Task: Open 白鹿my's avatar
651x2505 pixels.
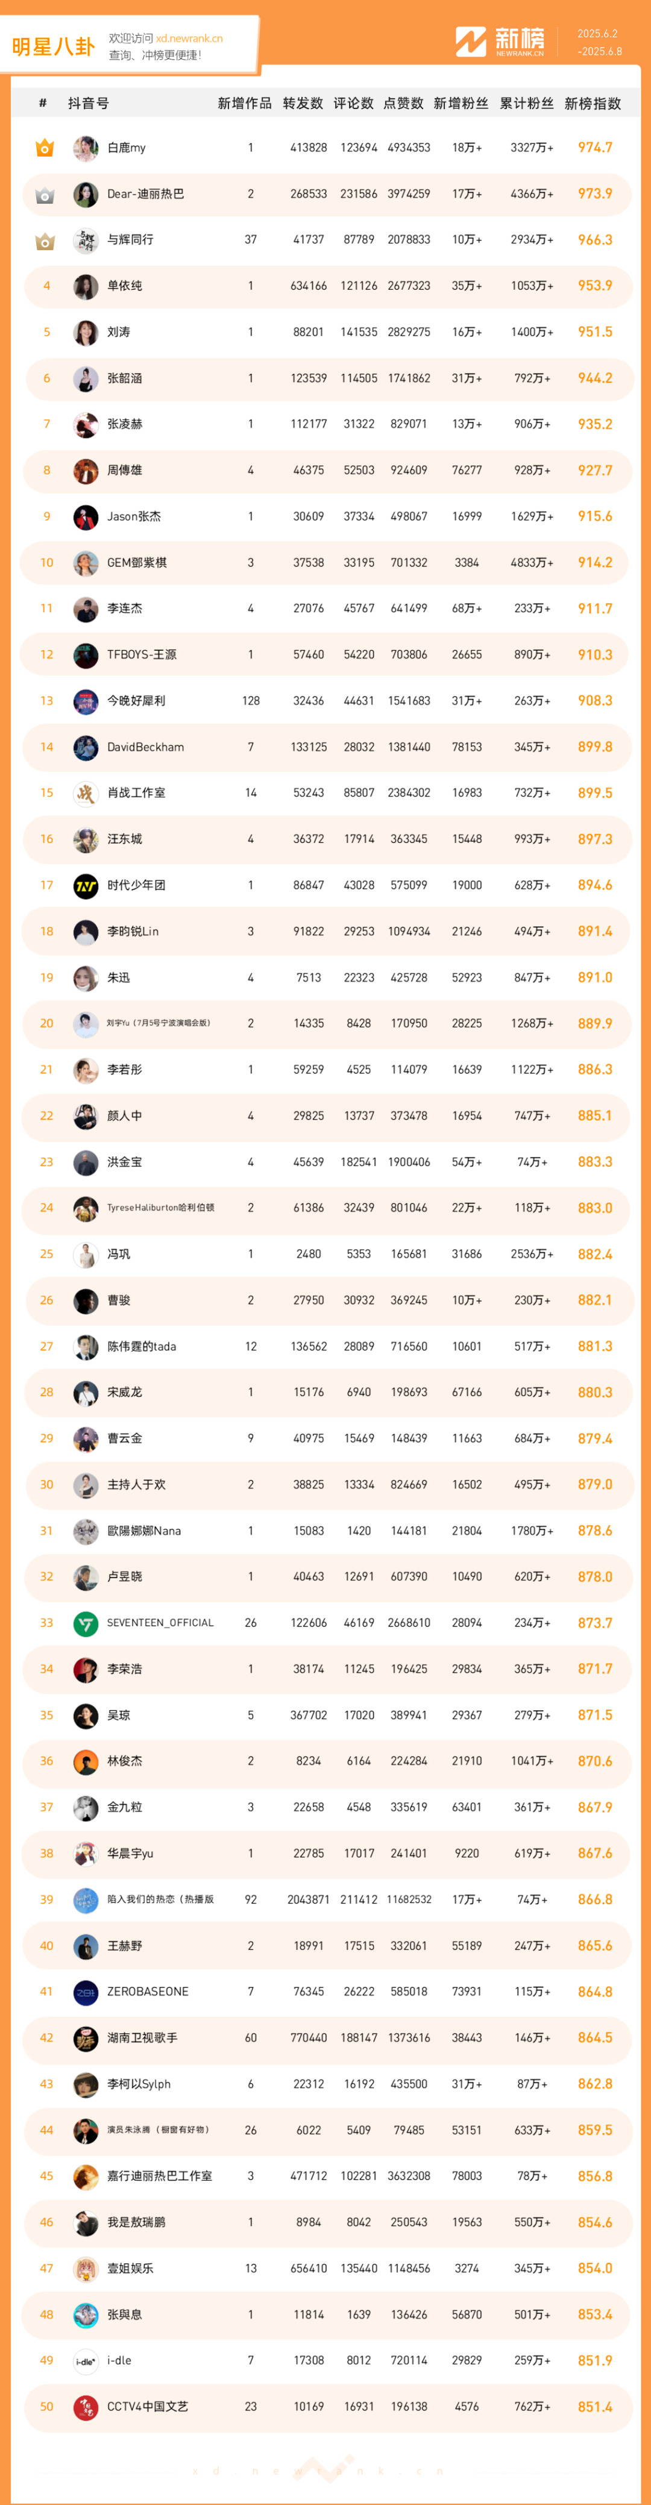Action: (x=86, y=148)
